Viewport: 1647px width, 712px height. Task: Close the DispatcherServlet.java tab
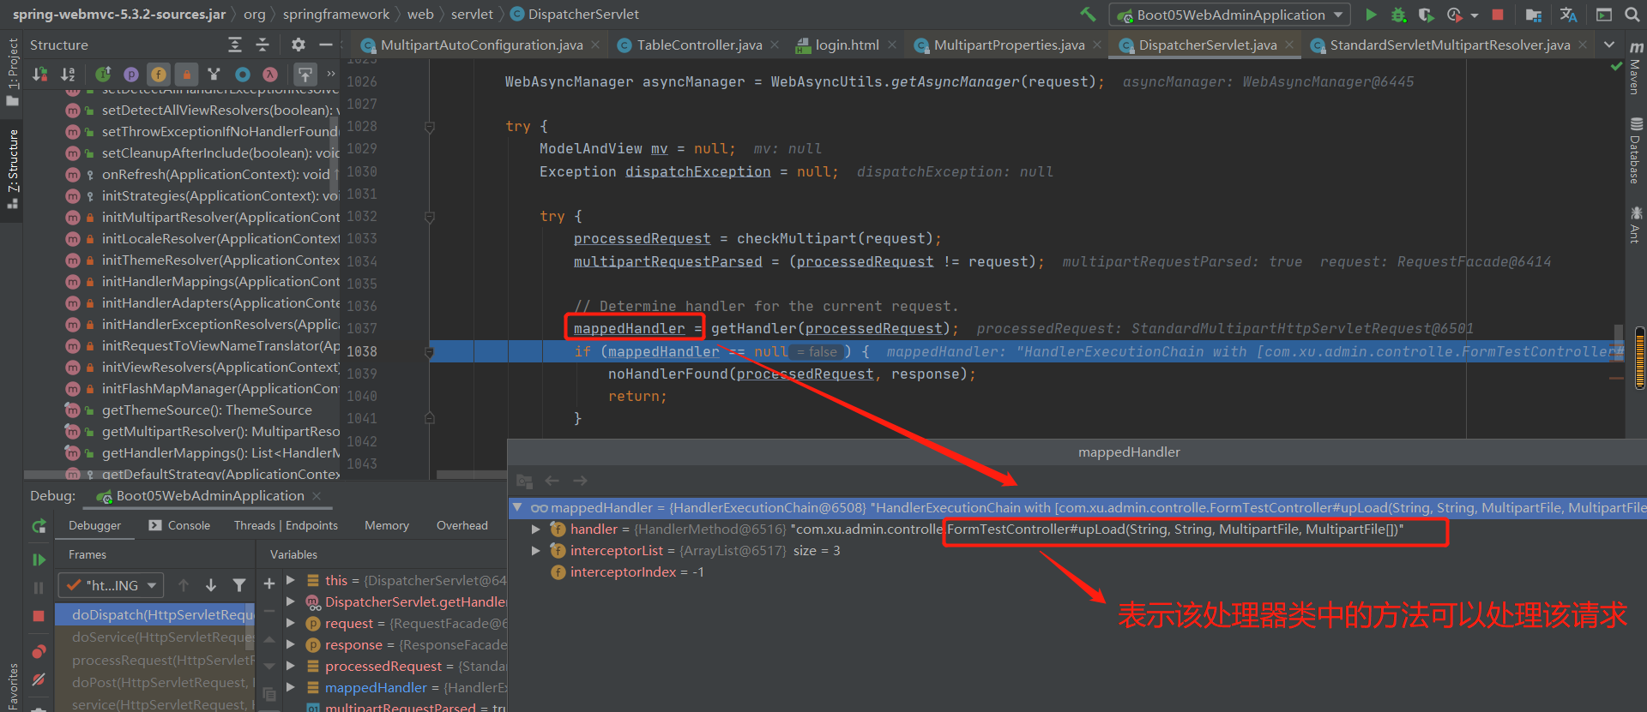[1289, 45]
